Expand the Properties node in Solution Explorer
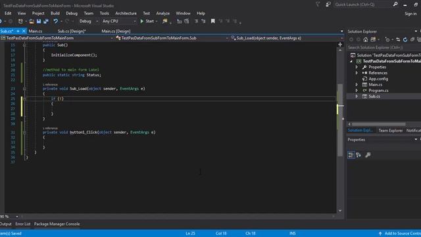The height and width of the screenshot is (237, 421). (357, 67)
